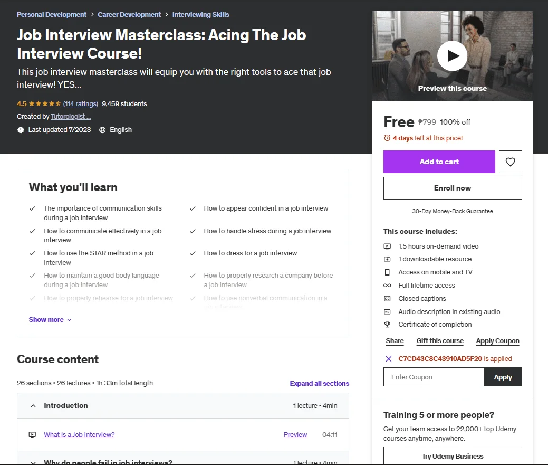This screenshot has width=548, height=465.
Task: Open Personal Development breadcrumb
Action: (x=52, y=15)
